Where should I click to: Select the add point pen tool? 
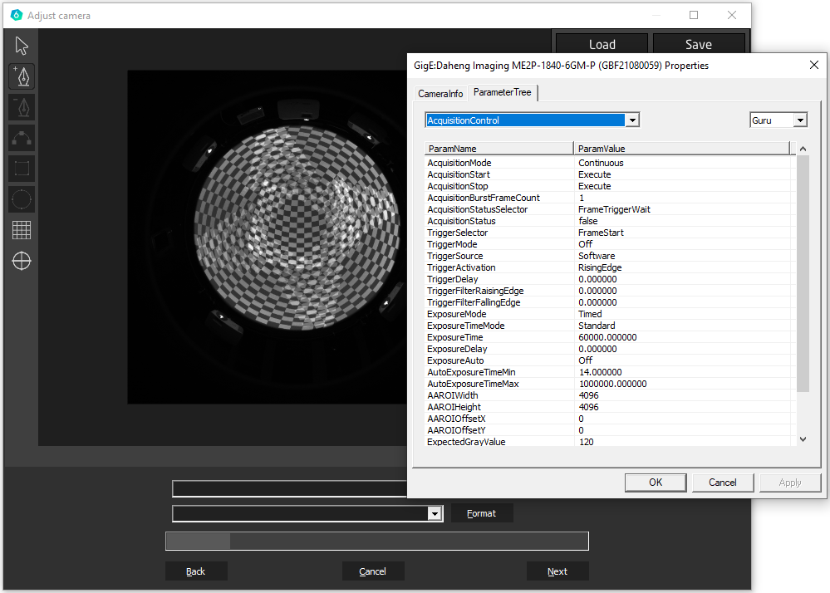click(x=22, y=76)
